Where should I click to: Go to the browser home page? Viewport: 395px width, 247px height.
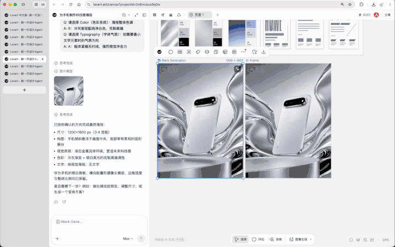tap(79, 4)
